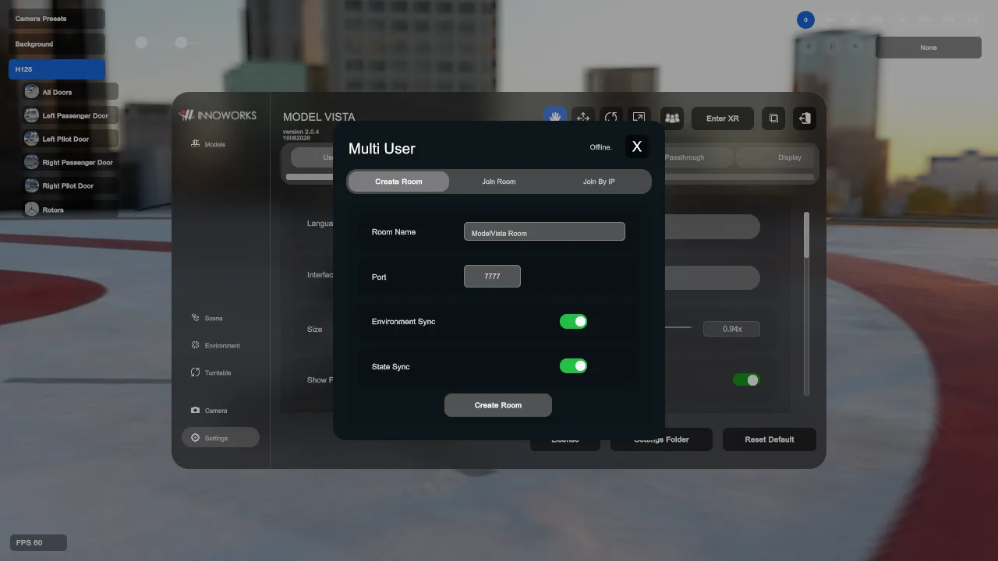
Task: Click the Rotors propeller icon
Action: coord(32,210)
